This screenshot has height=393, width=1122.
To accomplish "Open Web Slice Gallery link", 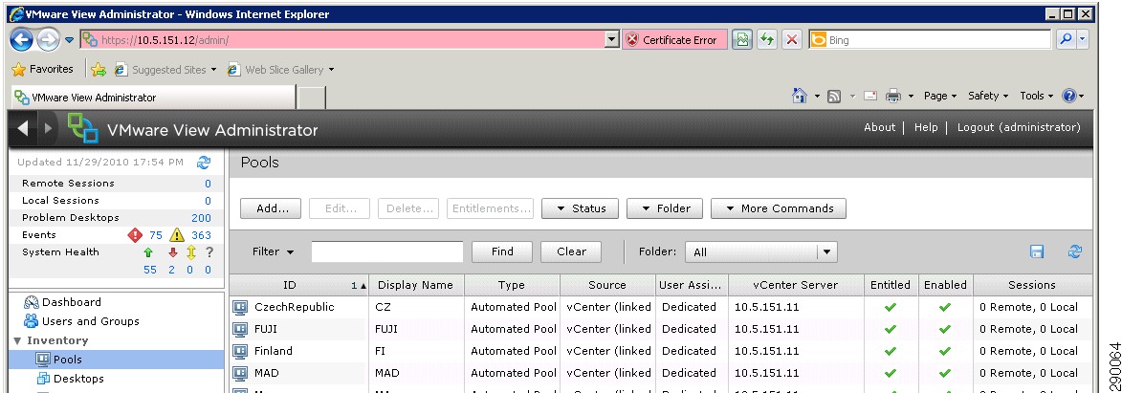I will (280, 70).
